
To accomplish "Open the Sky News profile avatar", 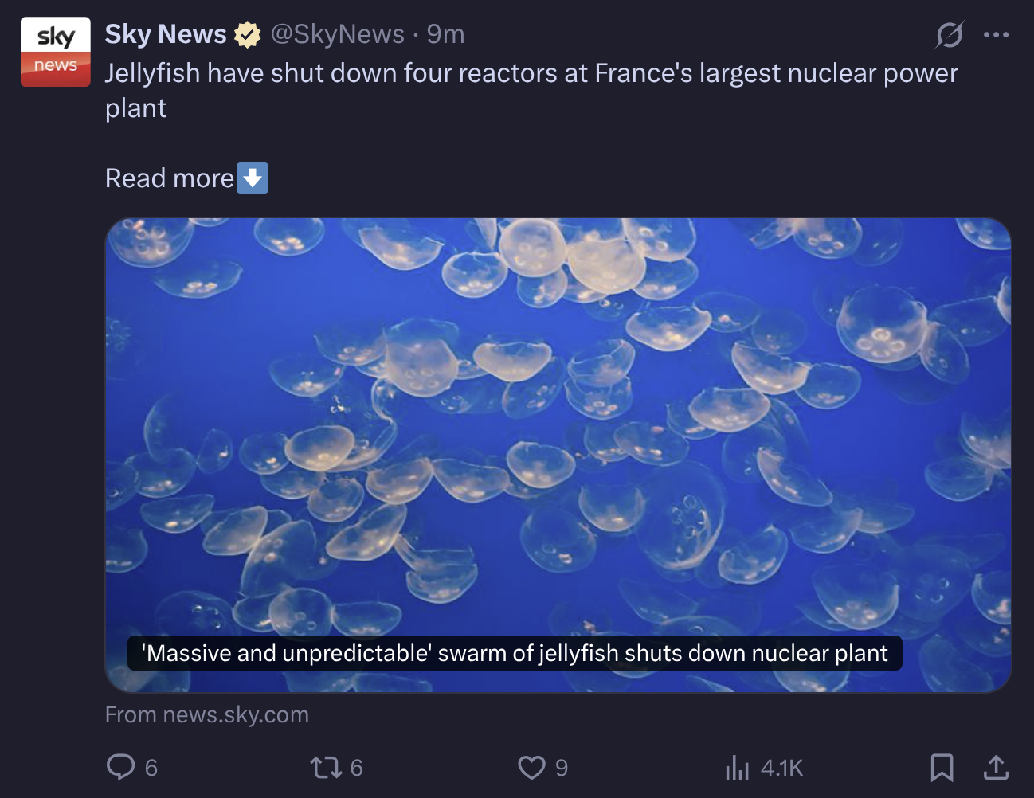I will tap(55, 51).
